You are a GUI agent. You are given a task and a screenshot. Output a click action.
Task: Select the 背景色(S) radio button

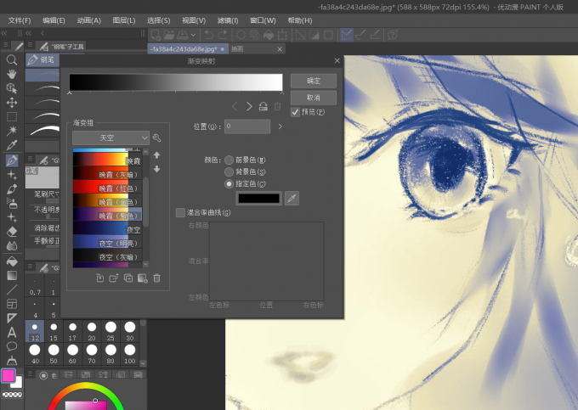(229, 171)
